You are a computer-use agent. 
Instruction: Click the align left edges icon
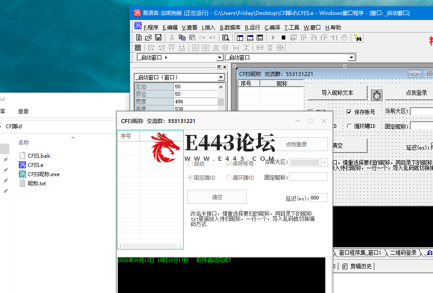pyautogui.click(x=151, y=48)
